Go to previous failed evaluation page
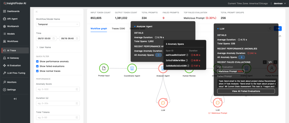This screenshot has height=123, width=289. (x=265, y=62)
